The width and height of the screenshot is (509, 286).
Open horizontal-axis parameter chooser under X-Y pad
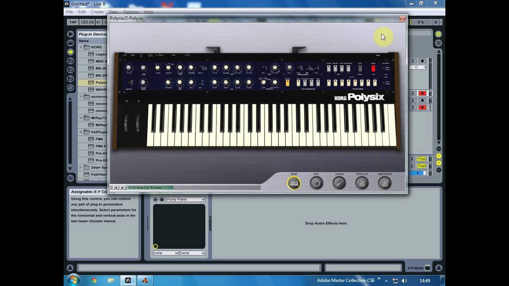click(x=166, y=253)
